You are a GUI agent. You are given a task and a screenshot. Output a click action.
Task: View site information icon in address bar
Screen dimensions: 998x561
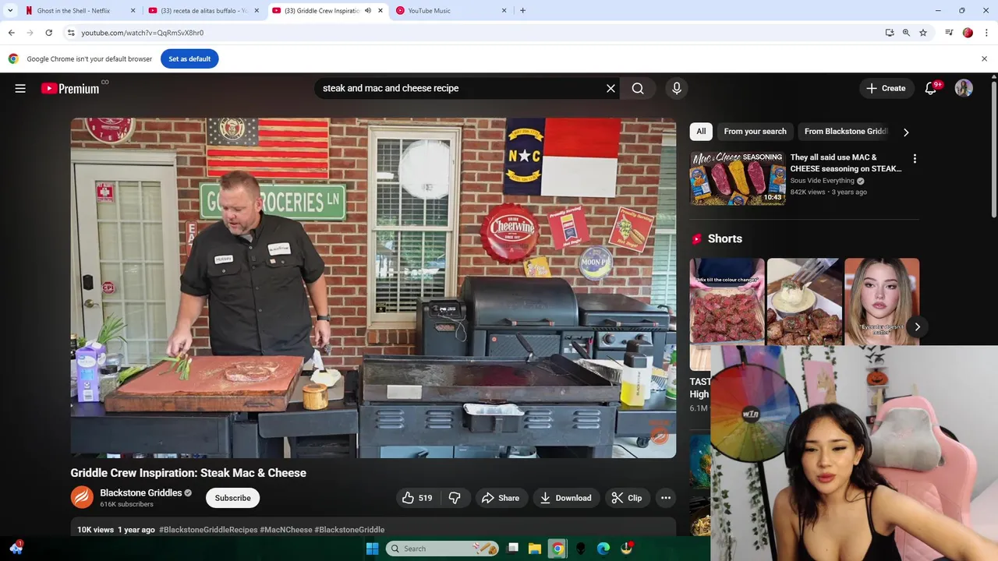71,33
